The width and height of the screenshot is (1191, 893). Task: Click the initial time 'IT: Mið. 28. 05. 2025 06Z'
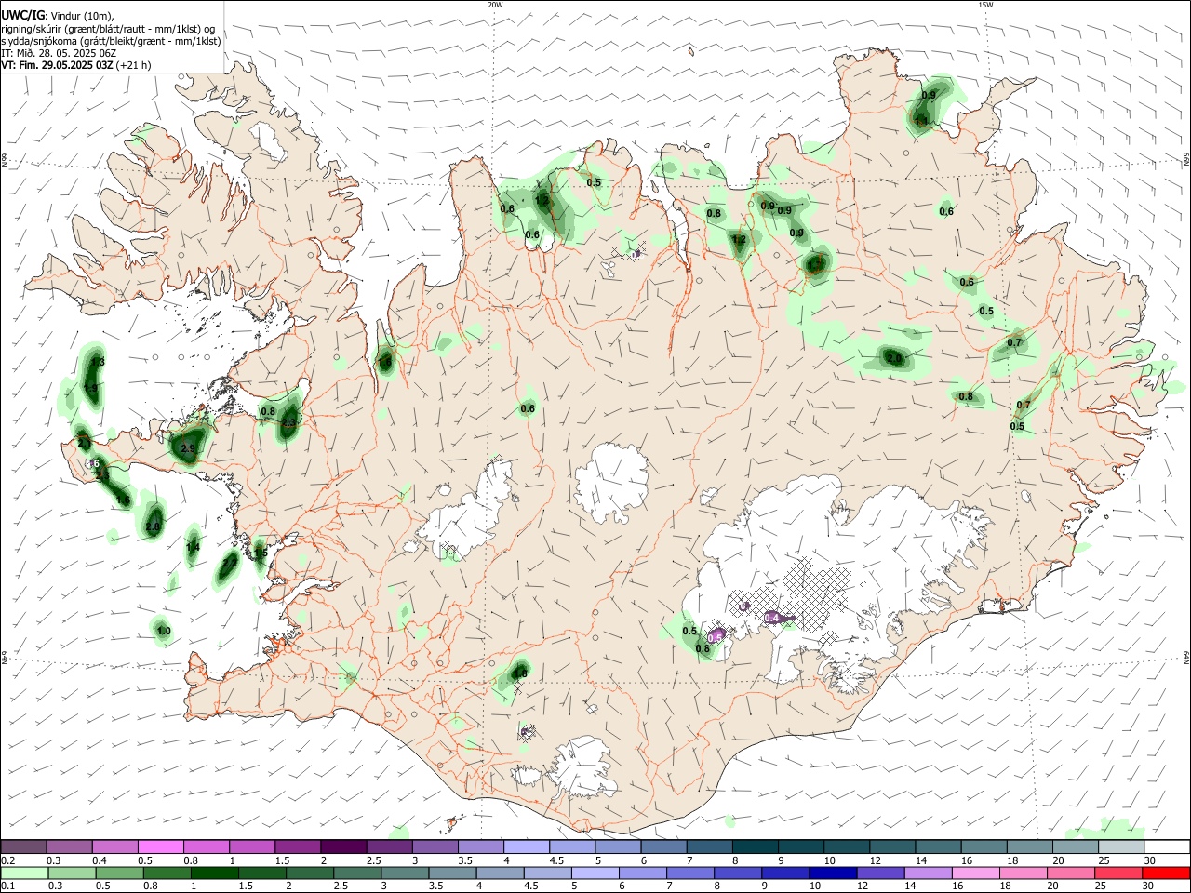pyautogui.click(x=59, y=53)
